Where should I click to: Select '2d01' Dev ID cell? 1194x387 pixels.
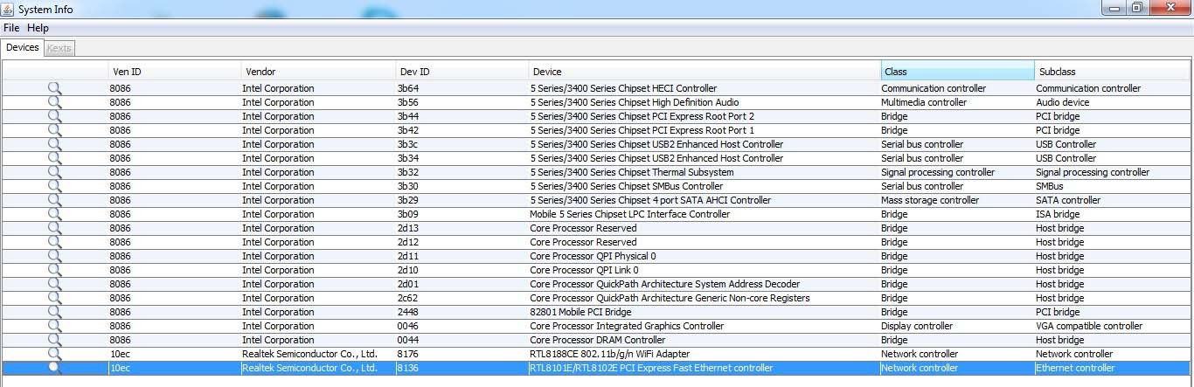point(462,284)
